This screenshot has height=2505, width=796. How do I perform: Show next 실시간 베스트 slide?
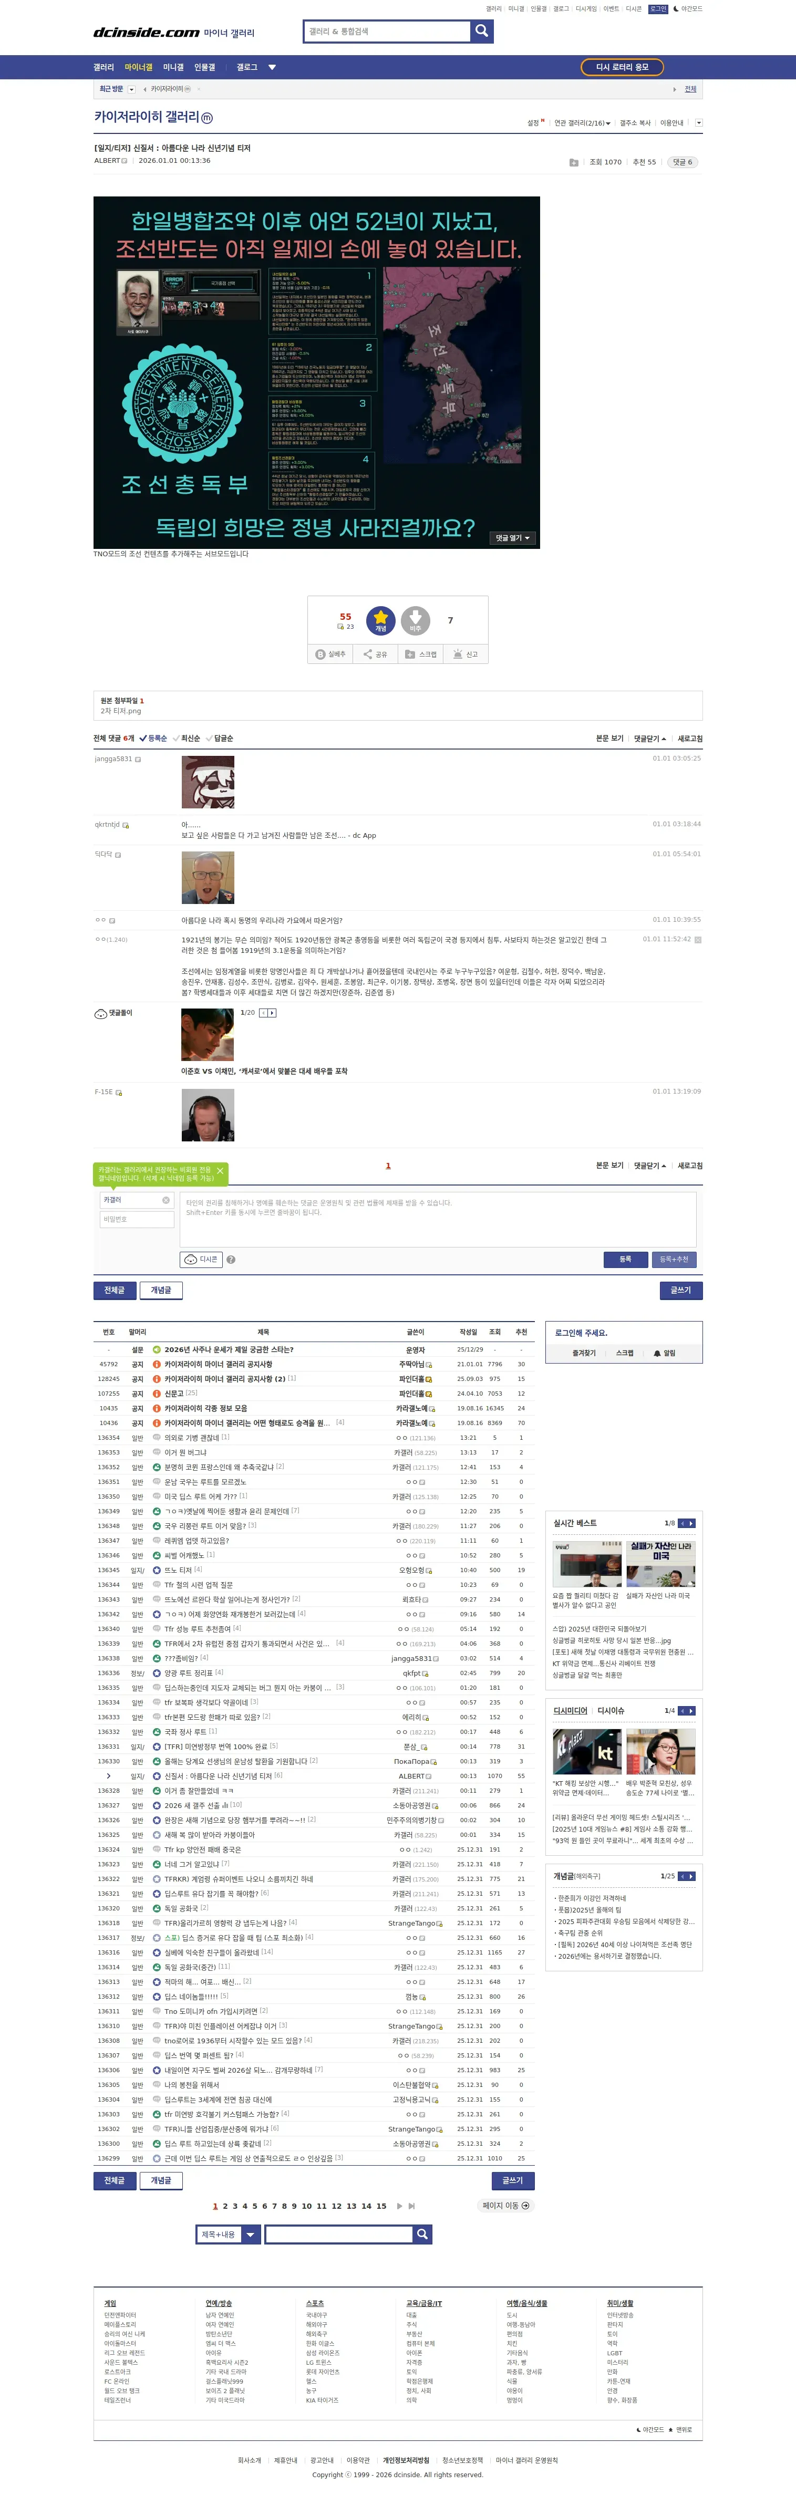click(691, 1523)
